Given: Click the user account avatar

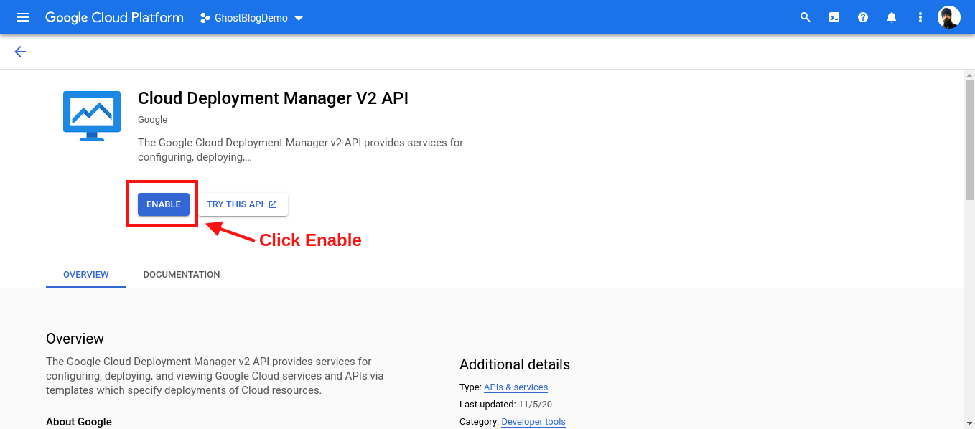Looking at the screenshot, I should (x=948, y=17).
